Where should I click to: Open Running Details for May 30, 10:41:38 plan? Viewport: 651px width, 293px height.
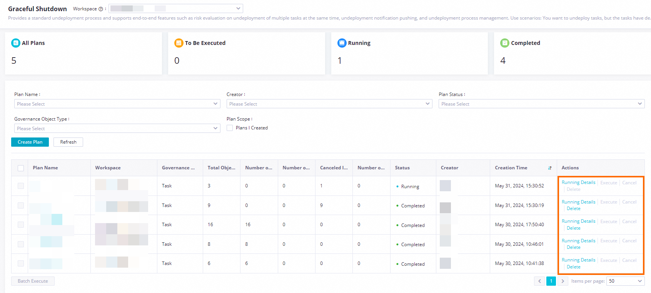click(x=578, y=260)
